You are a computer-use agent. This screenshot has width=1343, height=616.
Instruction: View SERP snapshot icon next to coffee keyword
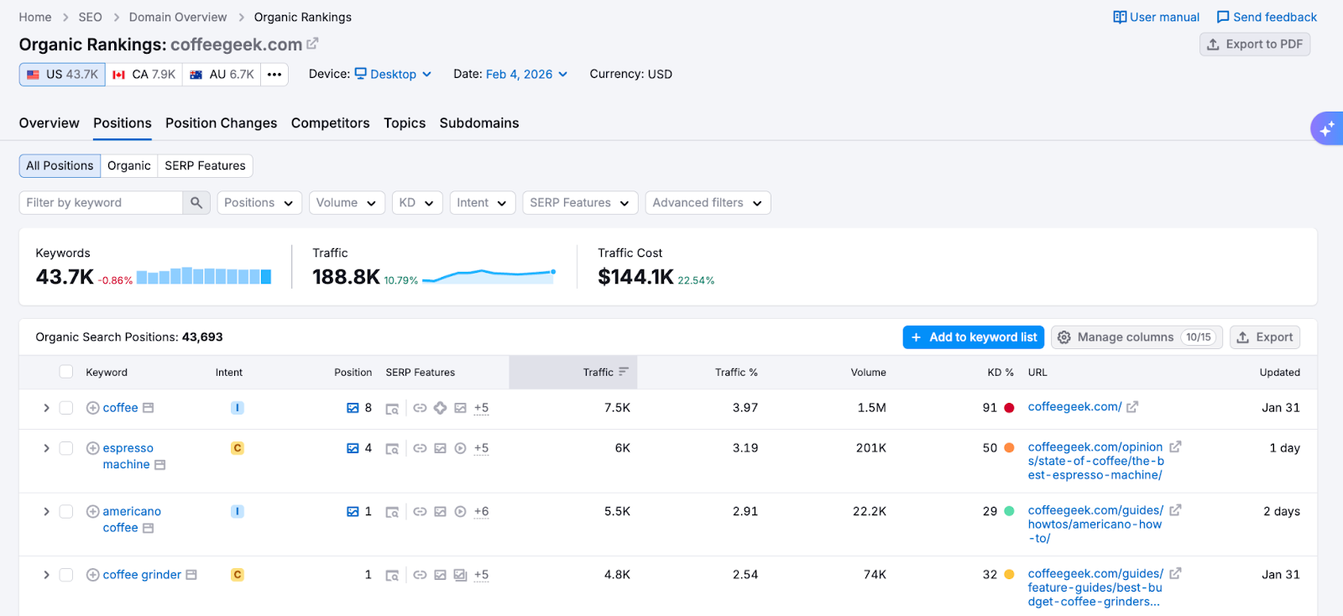coord(149,408)
